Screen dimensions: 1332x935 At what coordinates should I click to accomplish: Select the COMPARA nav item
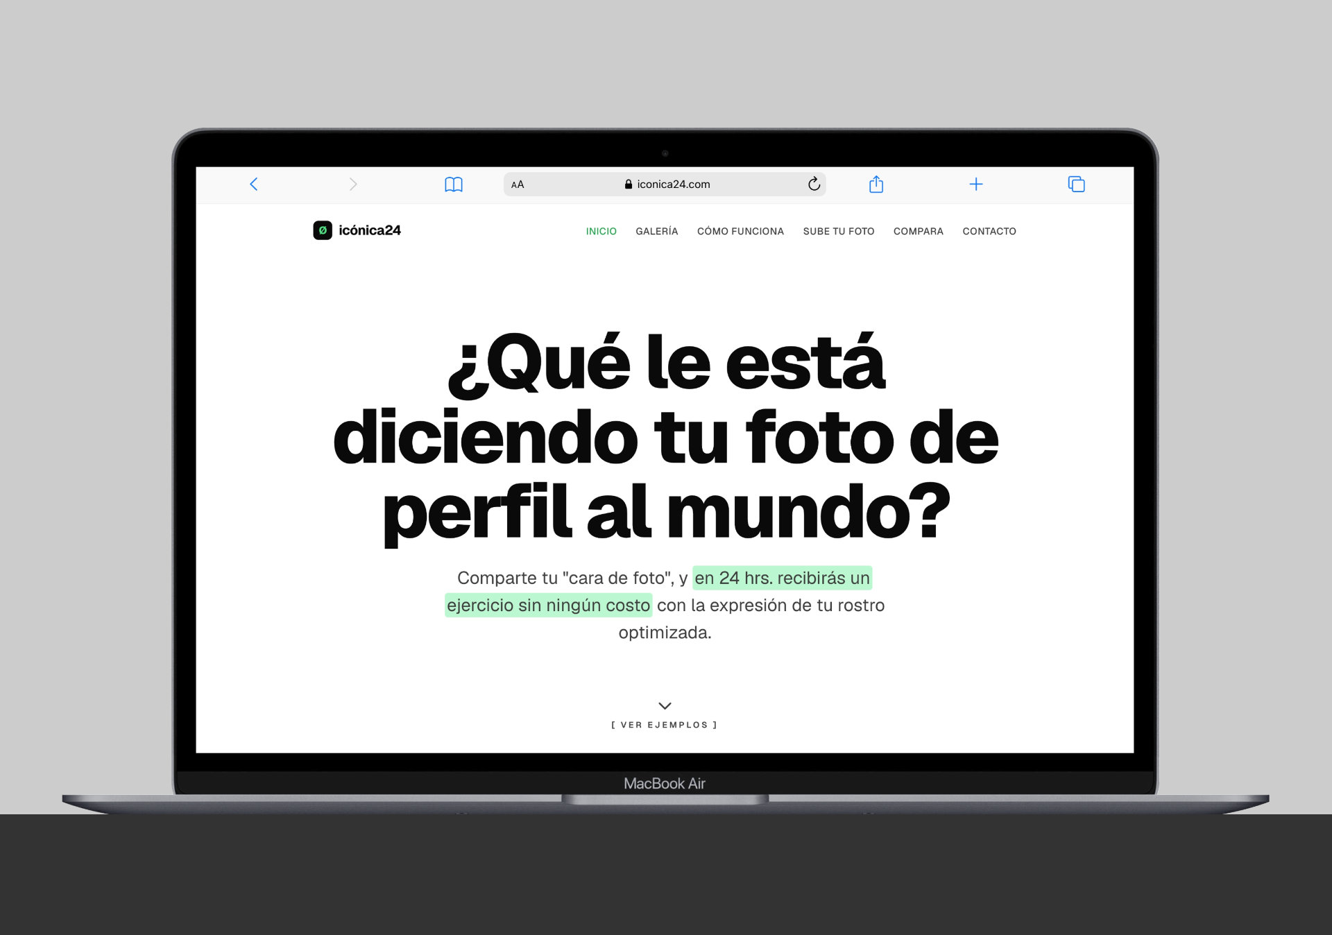tap(919, 231)
